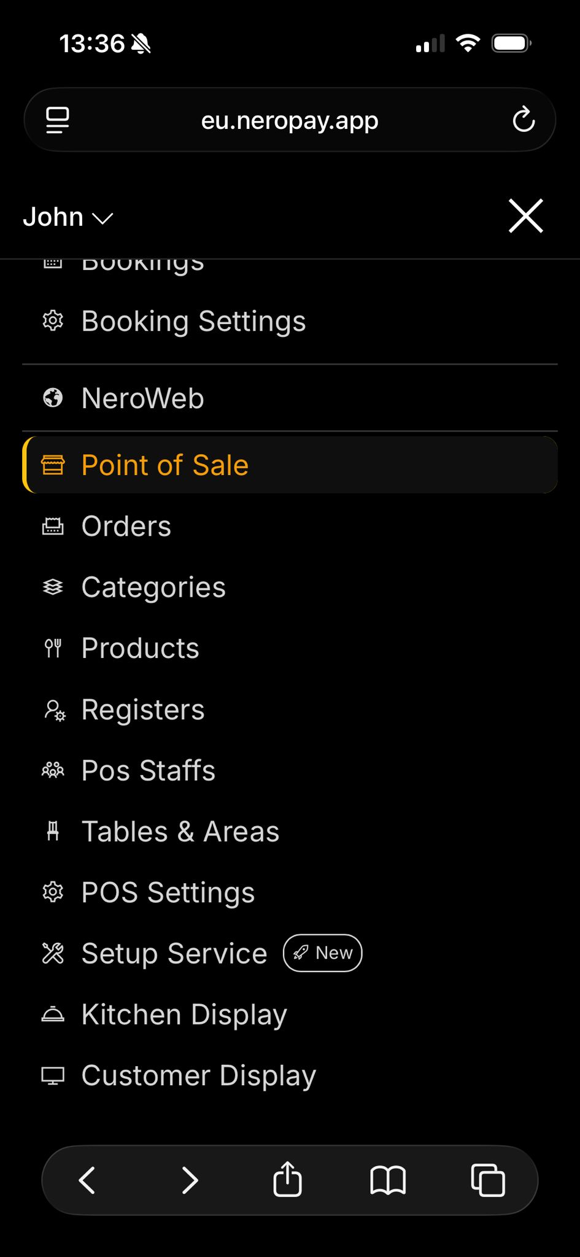This screenshot has width=580, height=1257.
Task: Open the Customer Display link
Action: [198, 1075]
